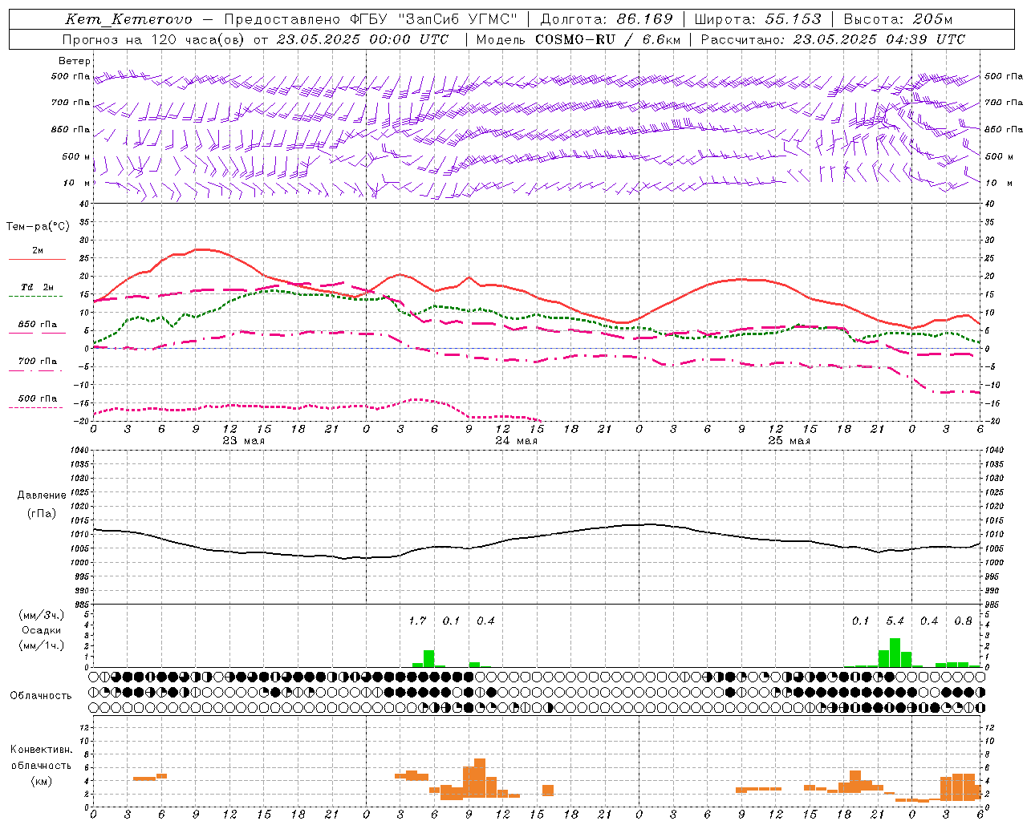This screenshot has height=821, width=1027.
Task: Select the 'Предоставлено ФГБУ "ЗапСиб УГМС"' provider text
Action: (x=371, y=19)
